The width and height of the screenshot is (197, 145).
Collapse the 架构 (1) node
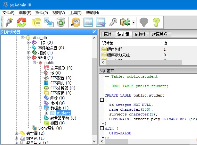point(28,58)
